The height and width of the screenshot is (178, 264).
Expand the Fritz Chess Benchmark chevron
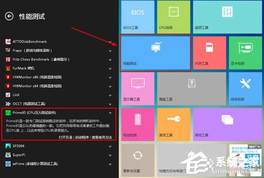[110, 59]
